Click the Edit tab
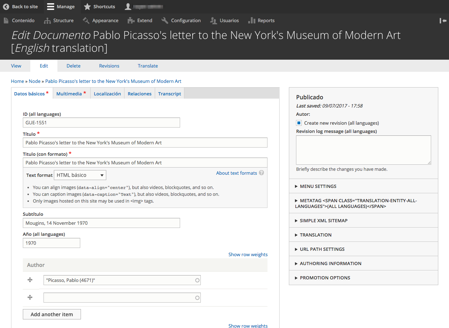 click(x=44, y=66)
